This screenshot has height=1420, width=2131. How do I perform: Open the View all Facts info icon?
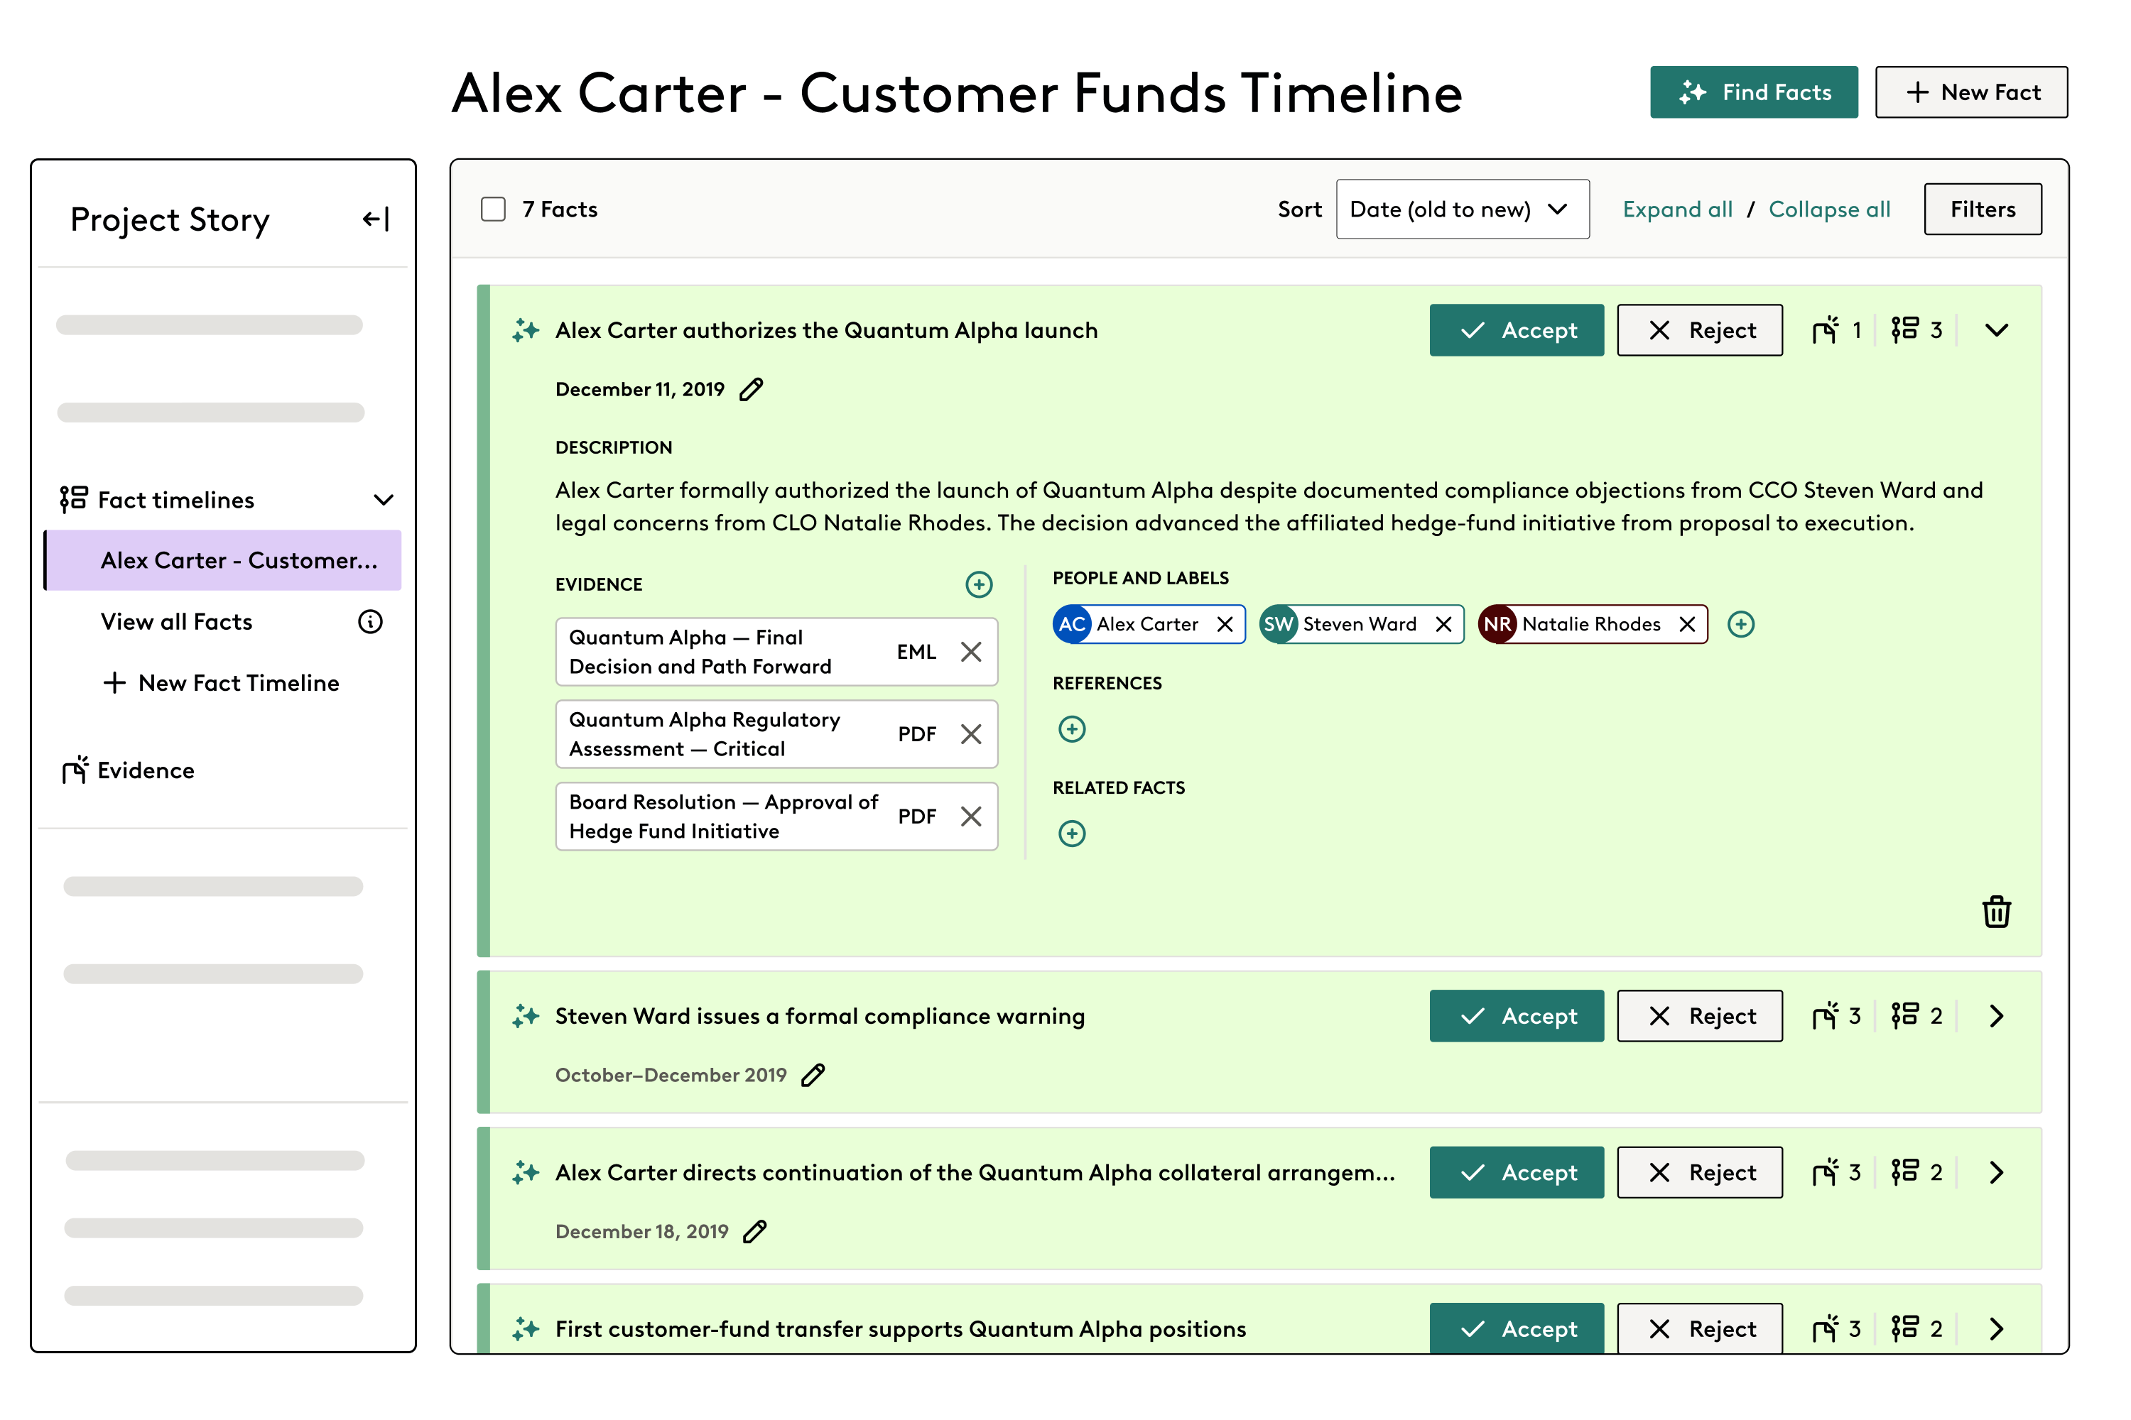[371, 622]
